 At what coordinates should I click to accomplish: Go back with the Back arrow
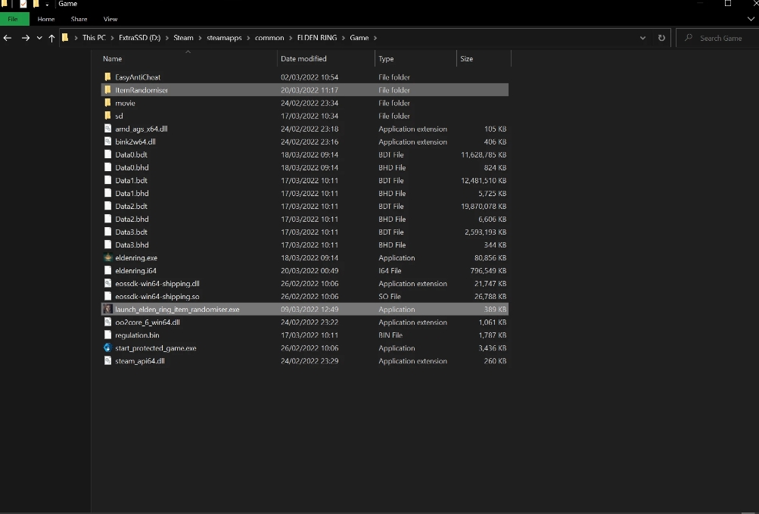click(x=8, y=38)
